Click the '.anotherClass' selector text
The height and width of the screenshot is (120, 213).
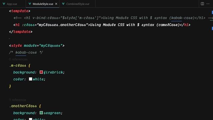point(23,106)
